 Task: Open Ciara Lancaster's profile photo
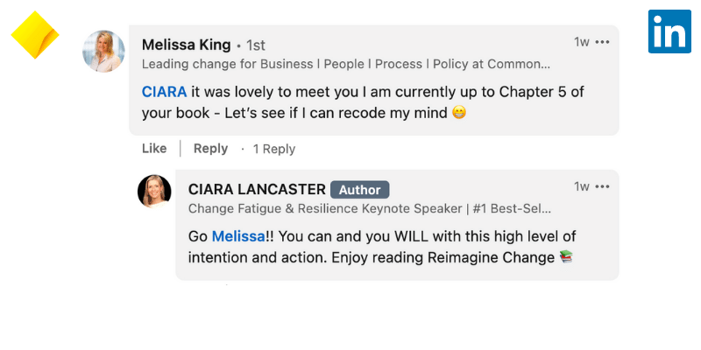pos(154,191)
